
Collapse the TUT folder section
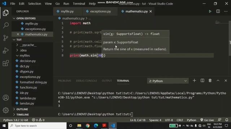click(x=17, y=40)
